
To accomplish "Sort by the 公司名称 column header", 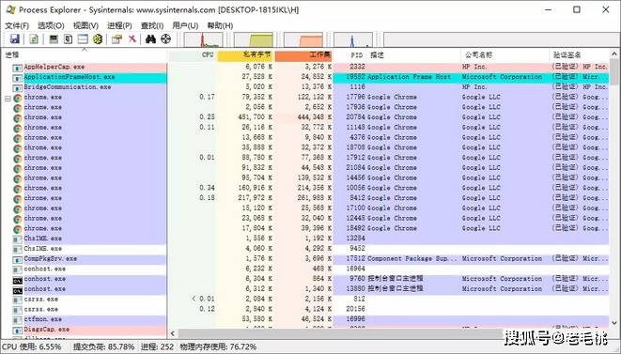I will [x=505, y=55].
